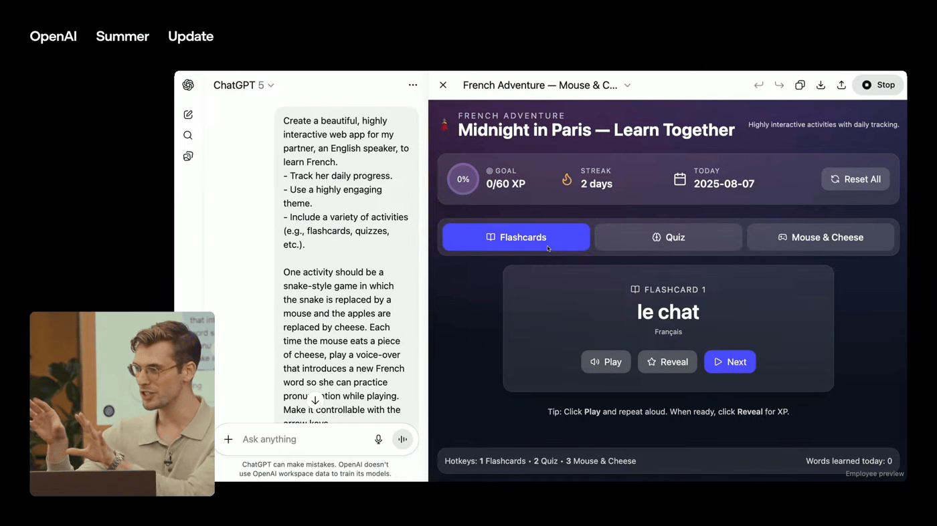The width and height of the screenshot is (937, 526).
Task: Switch to the Quiz tab
Action: [x=668, y=237]
